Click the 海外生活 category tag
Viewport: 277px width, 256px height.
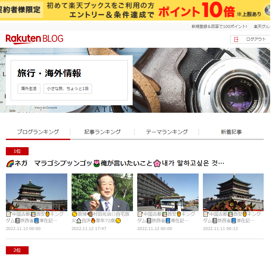(x=29, y=89)
